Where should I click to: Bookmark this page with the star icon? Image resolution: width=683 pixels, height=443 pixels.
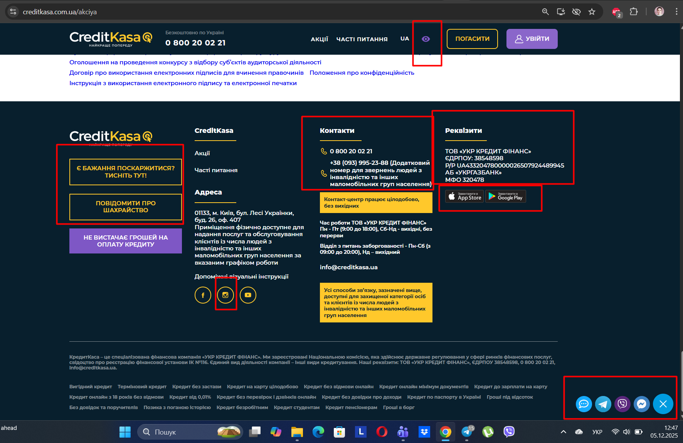[592, 12]
